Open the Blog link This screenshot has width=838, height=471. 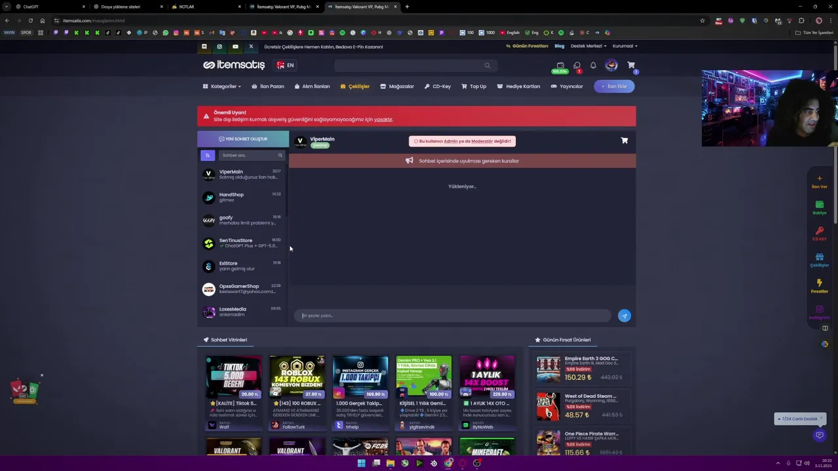point(559,46)
